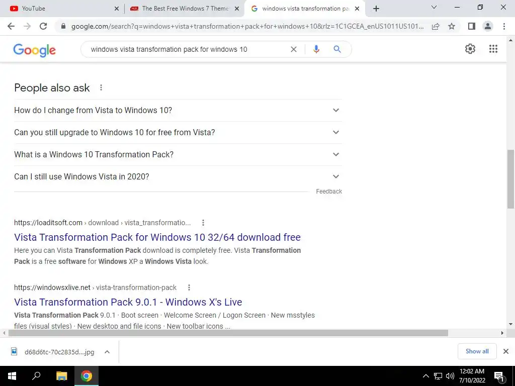Viewport: 515px width, 386px height.
Task: Reload the current page
Action: point(43,26)
